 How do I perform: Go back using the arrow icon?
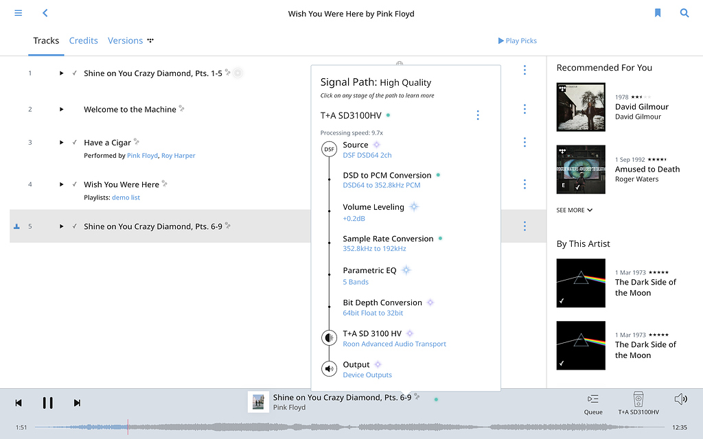pos(45,13)
